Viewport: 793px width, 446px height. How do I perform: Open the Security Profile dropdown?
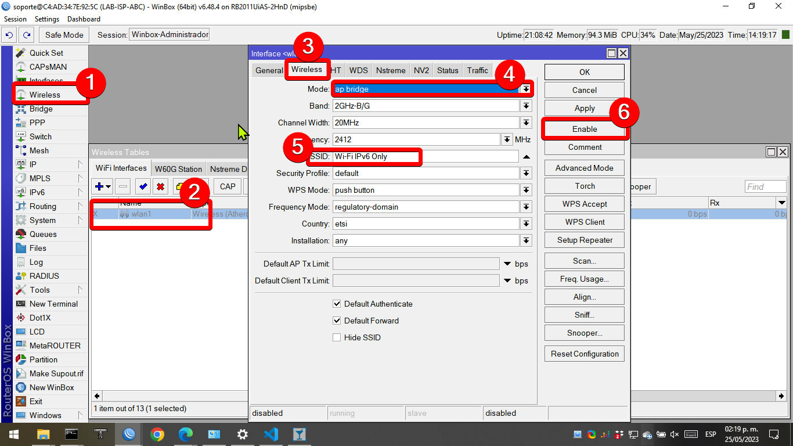click(526, 173)
